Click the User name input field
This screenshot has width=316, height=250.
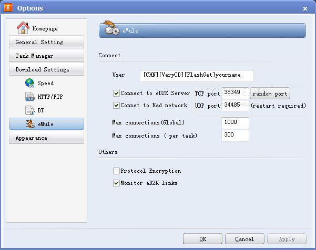(197, 76)
